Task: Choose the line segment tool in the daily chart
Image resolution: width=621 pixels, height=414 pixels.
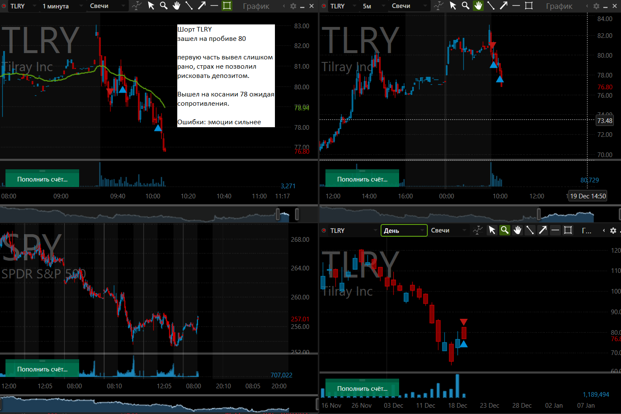Action: (530, 230)
